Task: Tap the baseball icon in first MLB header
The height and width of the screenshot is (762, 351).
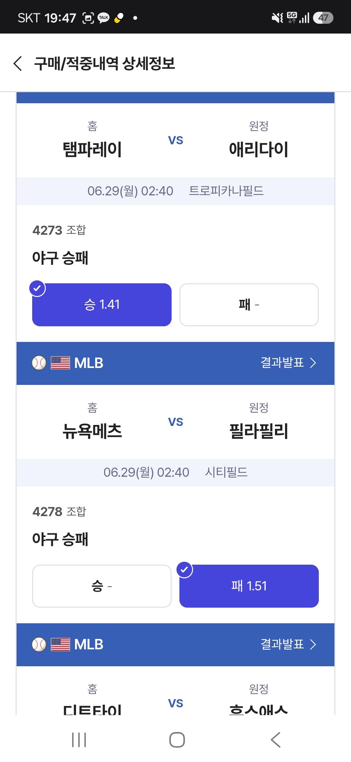Action: (x=39, y=363)
